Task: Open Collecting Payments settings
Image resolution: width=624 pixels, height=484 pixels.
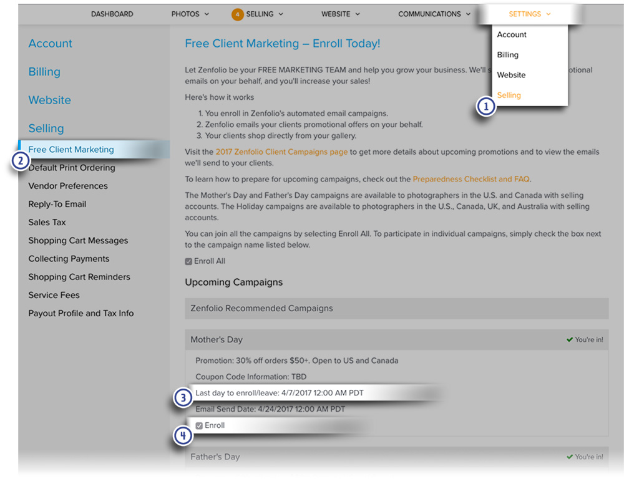Action: click(x=69, y=259)
